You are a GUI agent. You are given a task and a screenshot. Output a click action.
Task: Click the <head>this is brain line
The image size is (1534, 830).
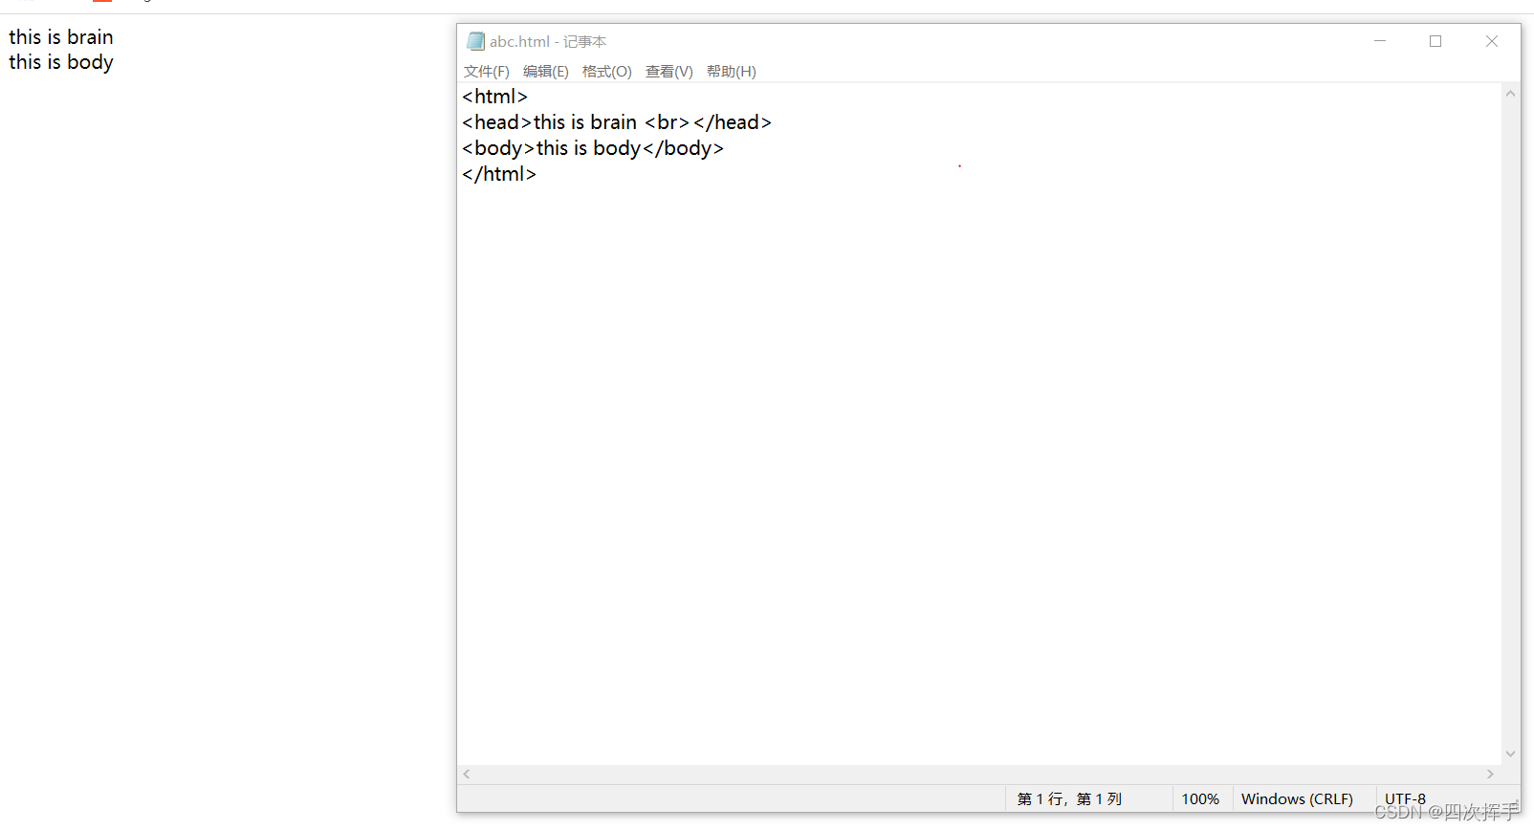617,122
